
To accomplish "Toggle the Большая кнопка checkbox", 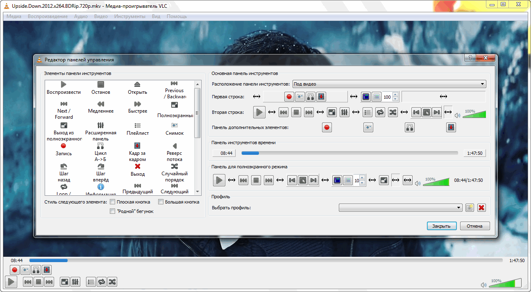I will click(x=161, y=202).
